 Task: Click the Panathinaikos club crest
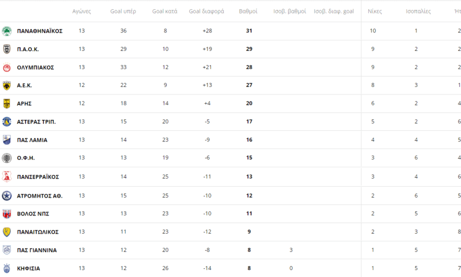(x=7, y=31)
